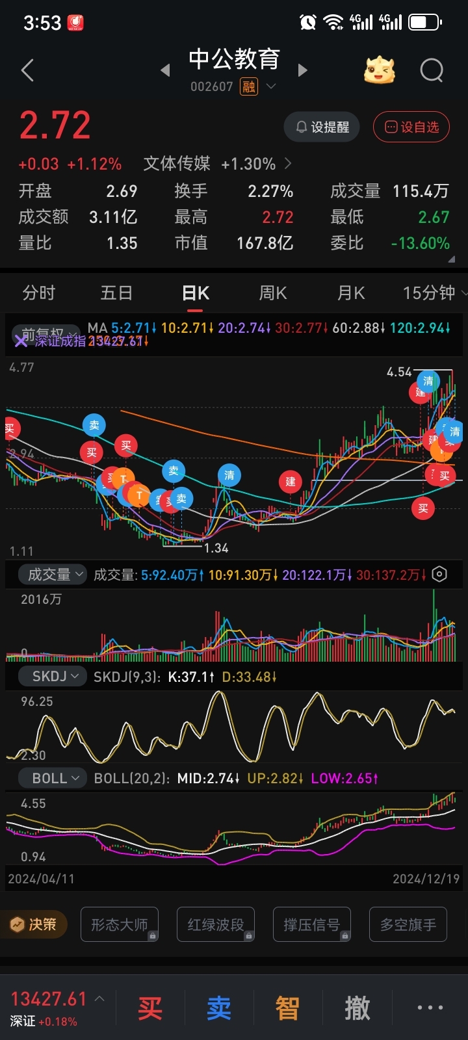Tap the Wi-Fi status icon
Image resolution: width=468 pixels, height=1040 pixels.
[x=333, y=23]
